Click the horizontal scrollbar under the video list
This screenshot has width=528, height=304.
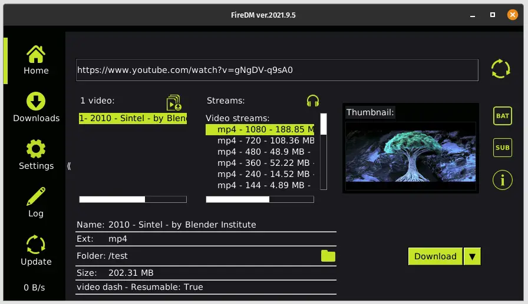pyautogui.click(x=133, y=199)
